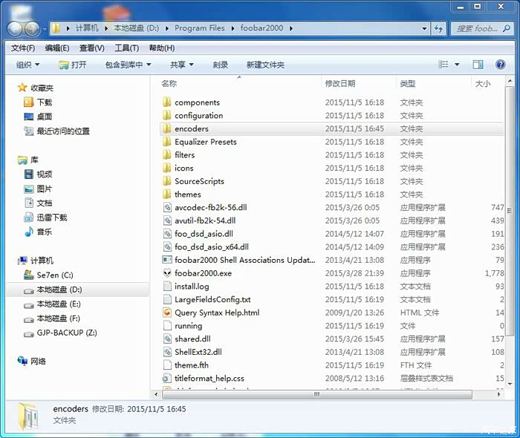
Task: Open the 工具(T) menu
Action: click(x=127, y=48)
